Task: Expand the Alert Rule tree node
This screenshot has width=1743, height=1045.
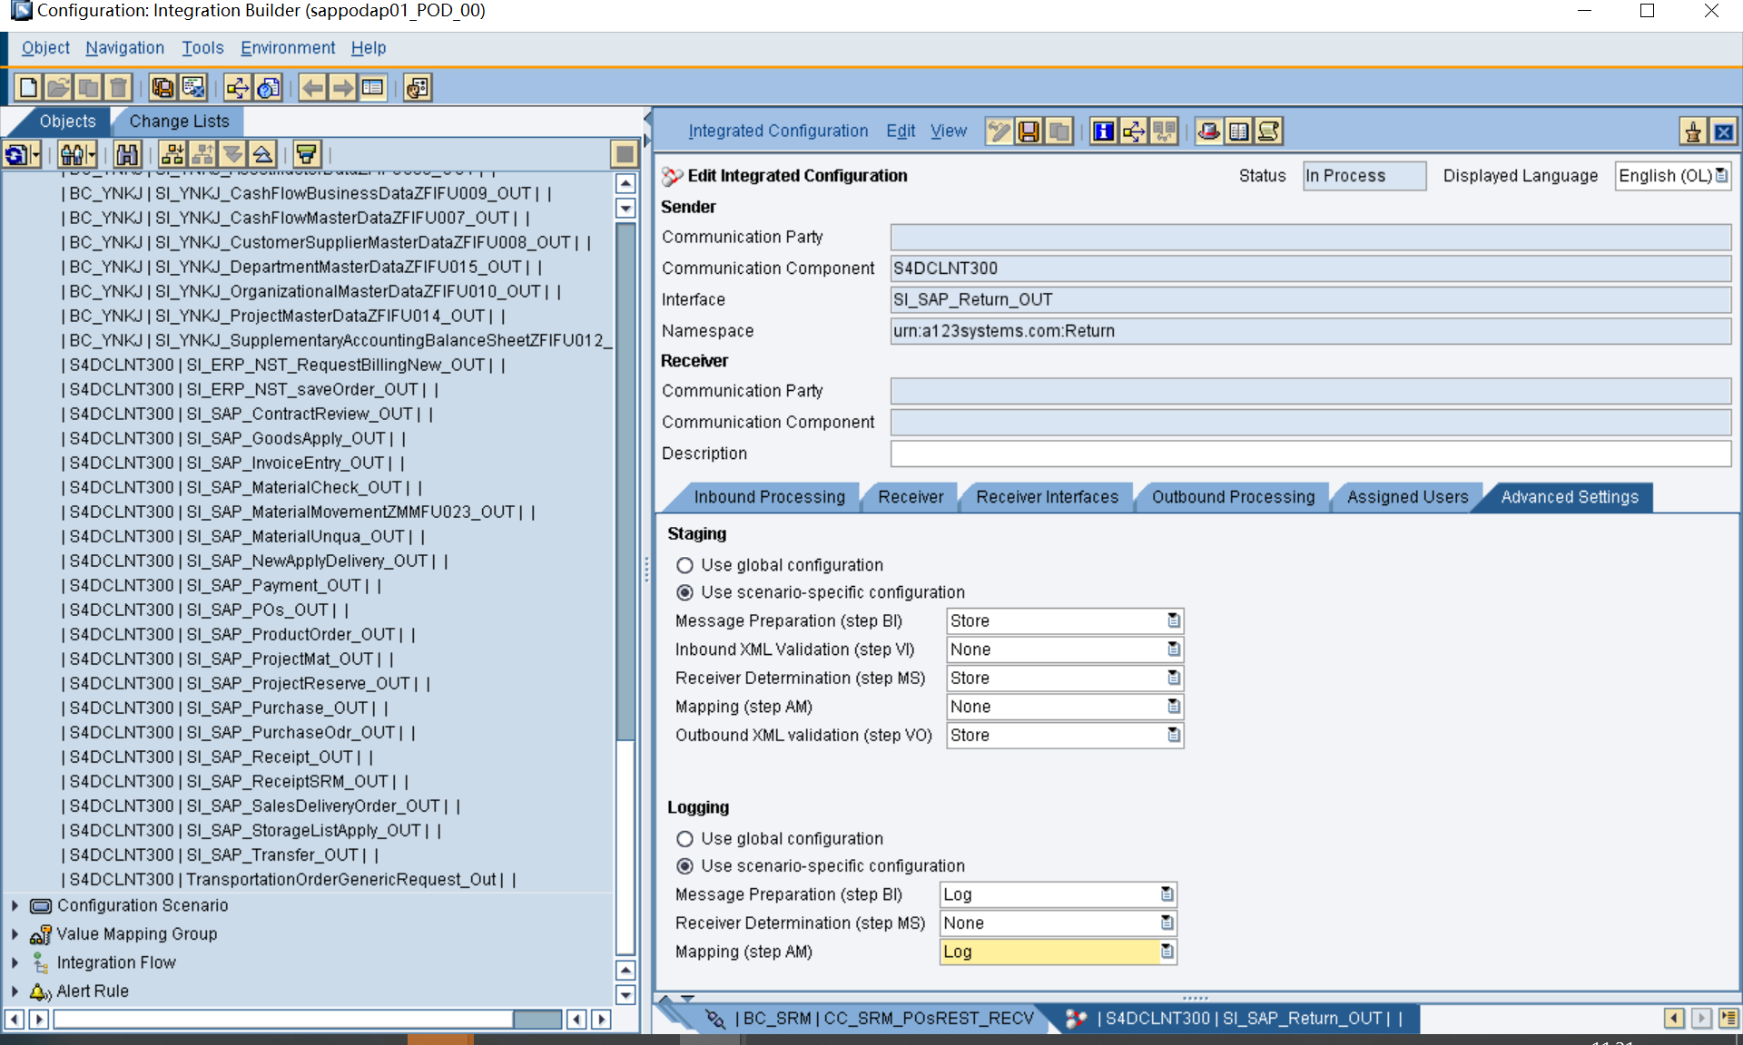Action: pos(15,991)
